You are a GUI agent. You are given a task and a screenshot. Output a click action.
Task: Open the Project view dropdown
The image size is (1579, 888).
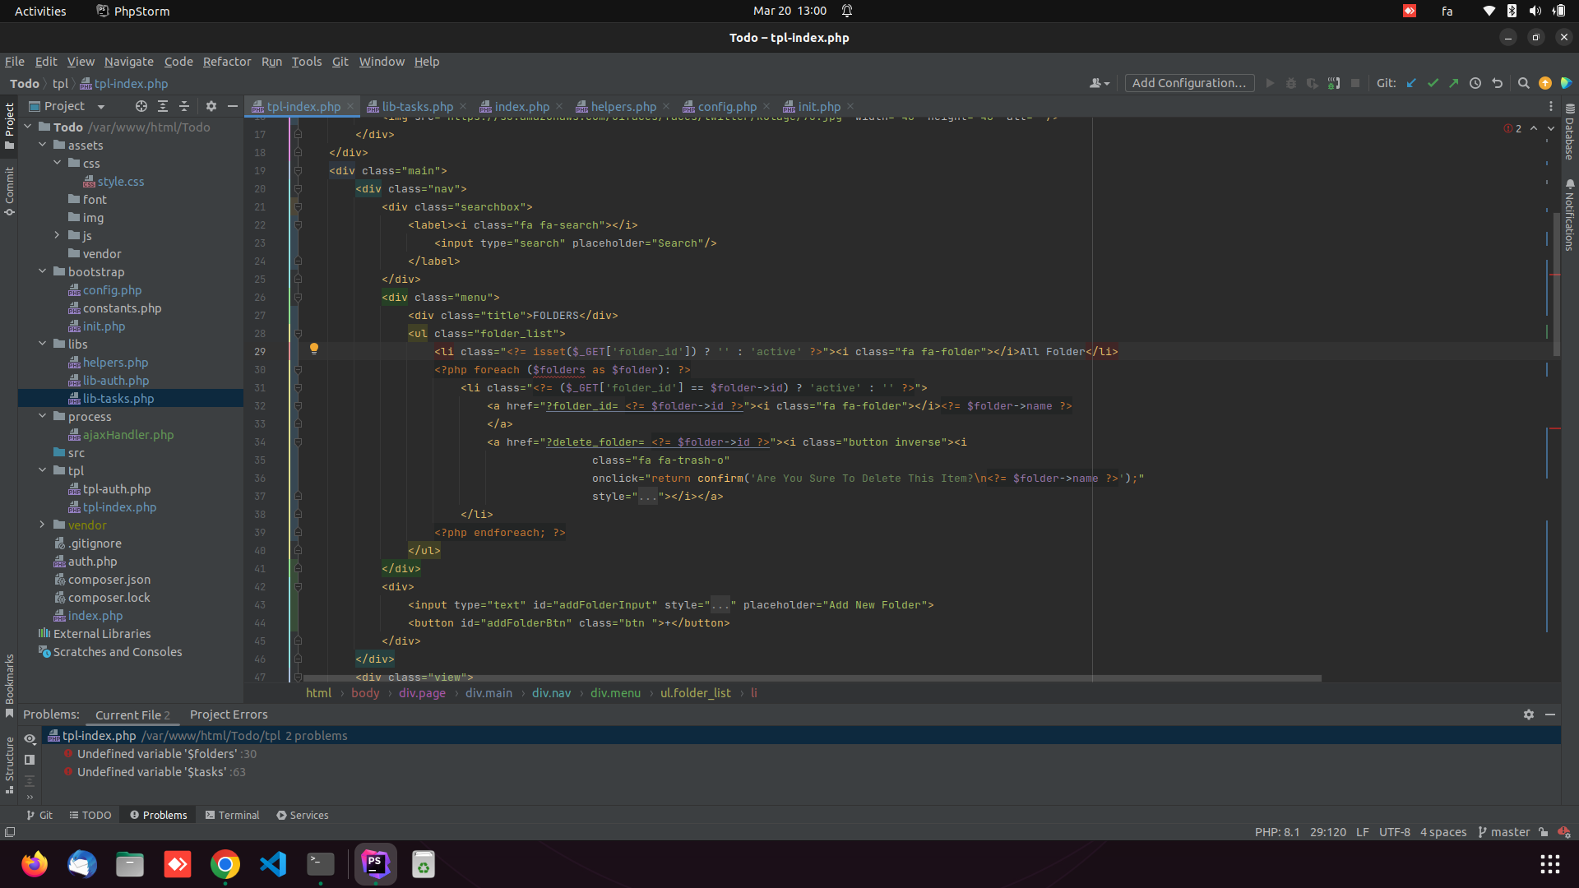(67, 106)
